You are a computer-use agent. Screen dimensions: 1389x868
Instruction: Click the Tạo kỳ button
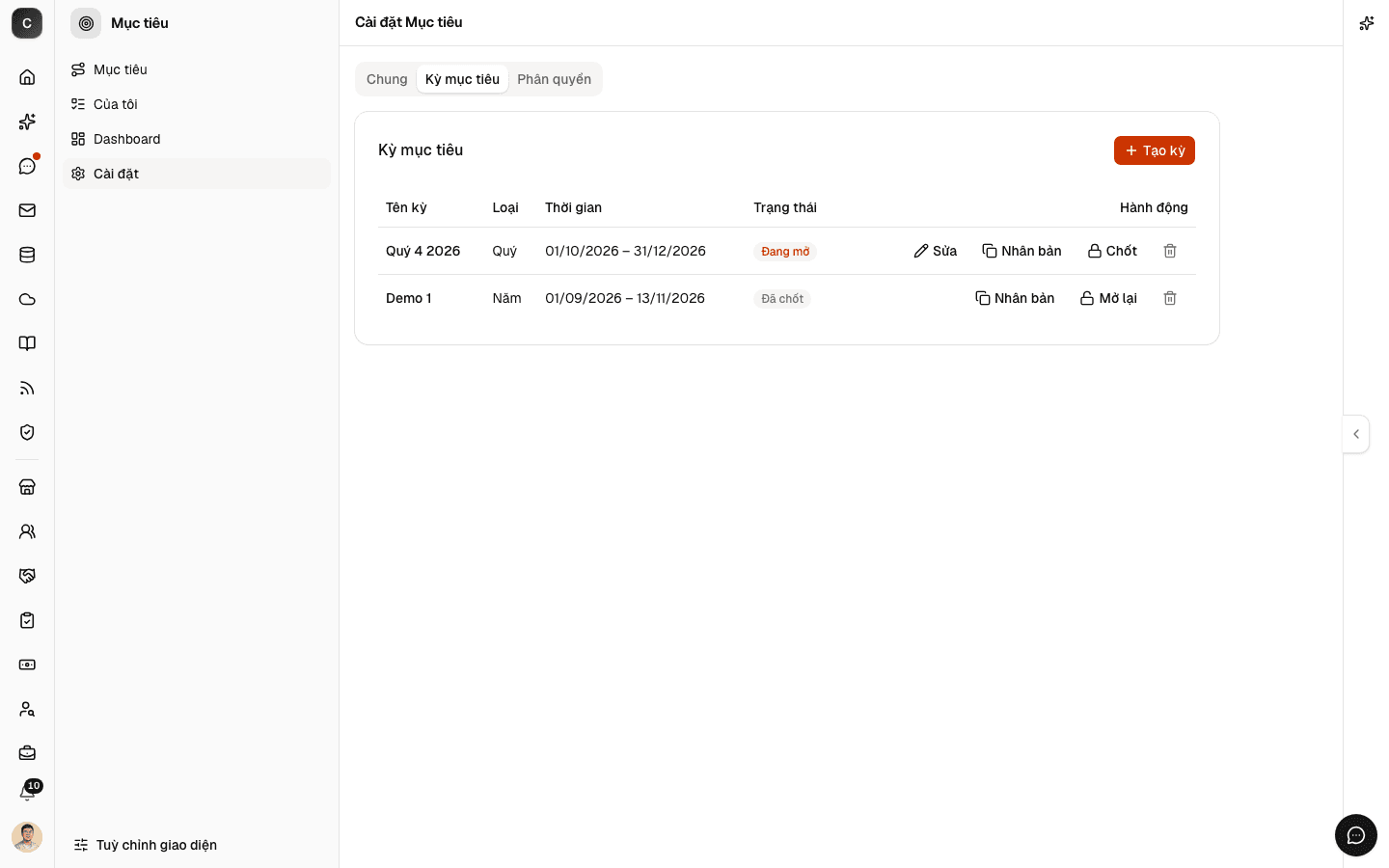(x=1155, y=150)
